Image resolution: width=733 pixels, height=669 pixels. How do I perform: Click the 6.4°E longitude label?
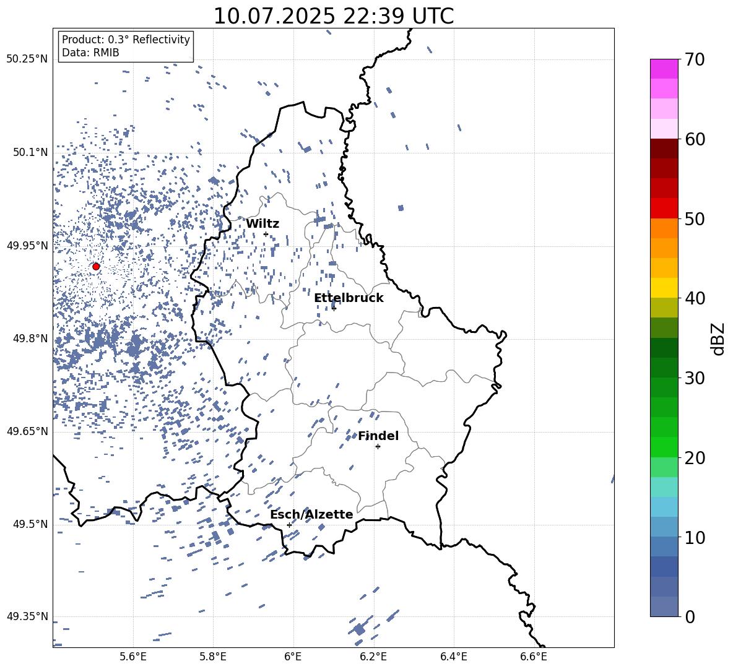click(453, 657)
